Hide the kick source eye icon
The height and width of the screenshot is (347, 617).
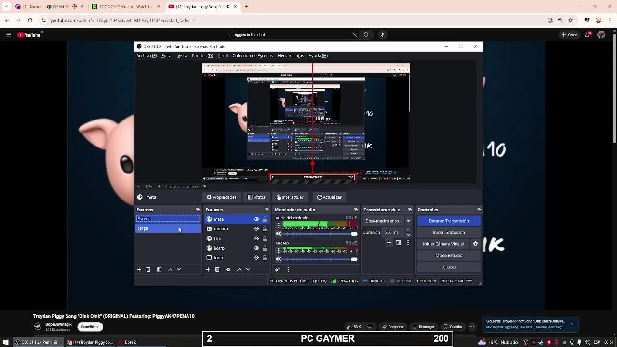(256, 239)
